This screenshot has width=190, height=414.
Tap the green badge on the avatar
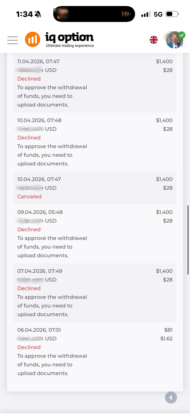pos(182,35)
